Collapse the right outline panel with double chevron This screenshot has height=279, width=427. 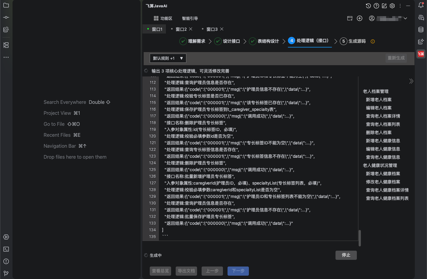click(411, 81)
